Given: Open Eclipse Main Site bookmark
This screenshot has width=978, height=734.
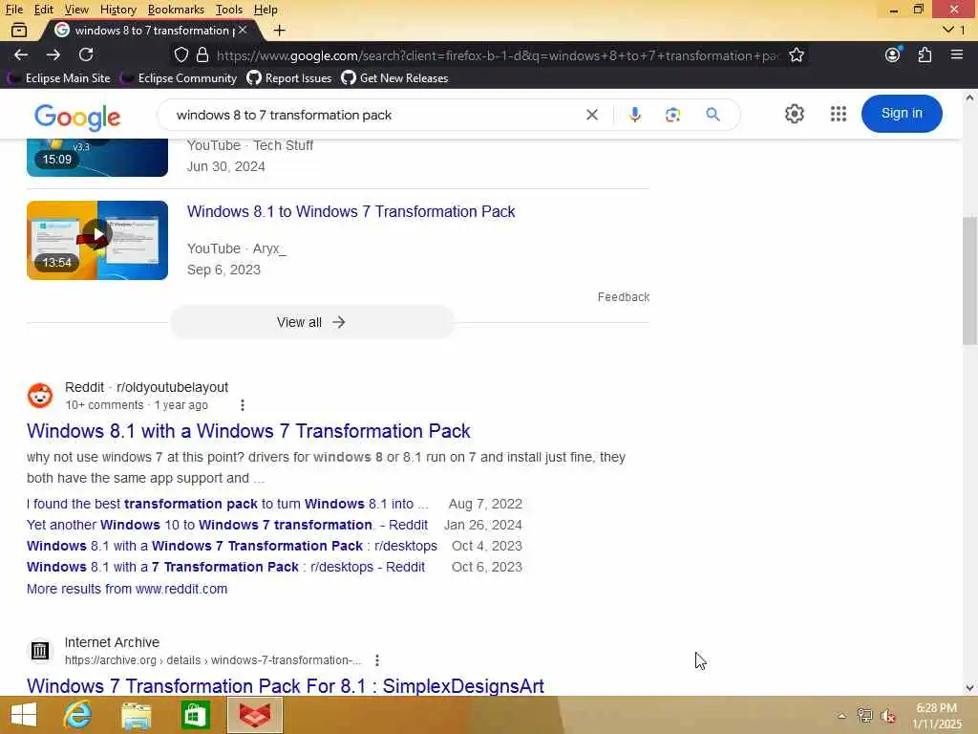Looking at the screenshot, I should [x=58, y=78].
